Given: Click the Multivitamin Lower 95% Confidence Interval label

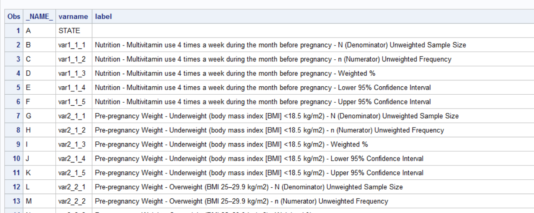Looking at the screenshot, I should 262,88.
